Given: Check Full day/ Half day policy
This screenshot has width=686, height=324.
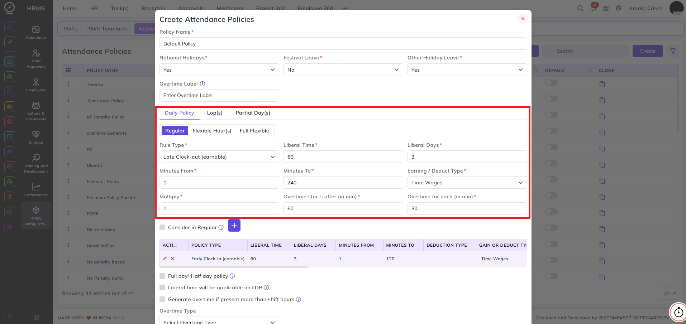Looking at the screenshot, I should [x=162, y=276].
